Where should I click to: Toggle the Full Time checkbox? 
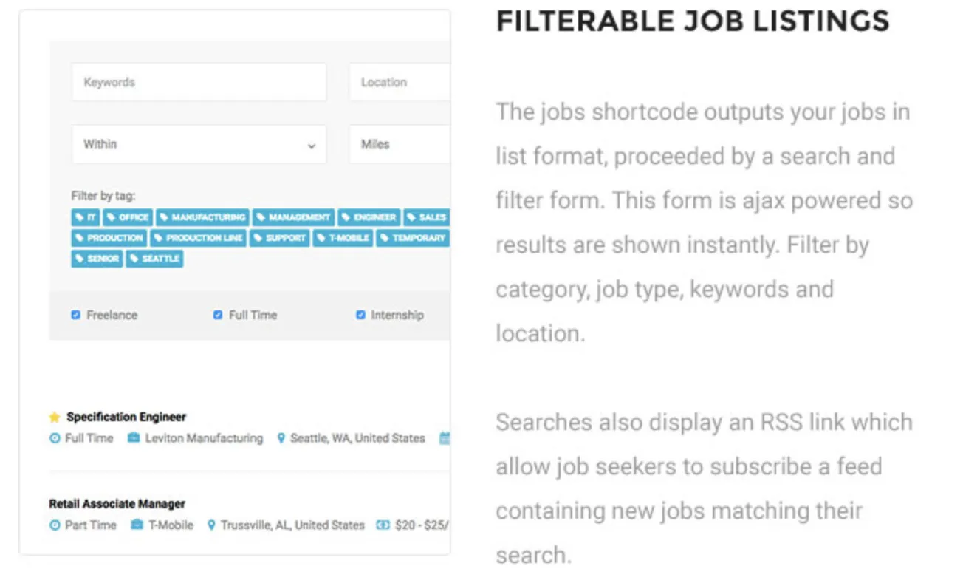[218, 315]
